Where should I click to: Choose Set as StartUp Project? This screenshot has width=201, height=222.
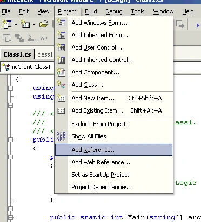(114, 175)
